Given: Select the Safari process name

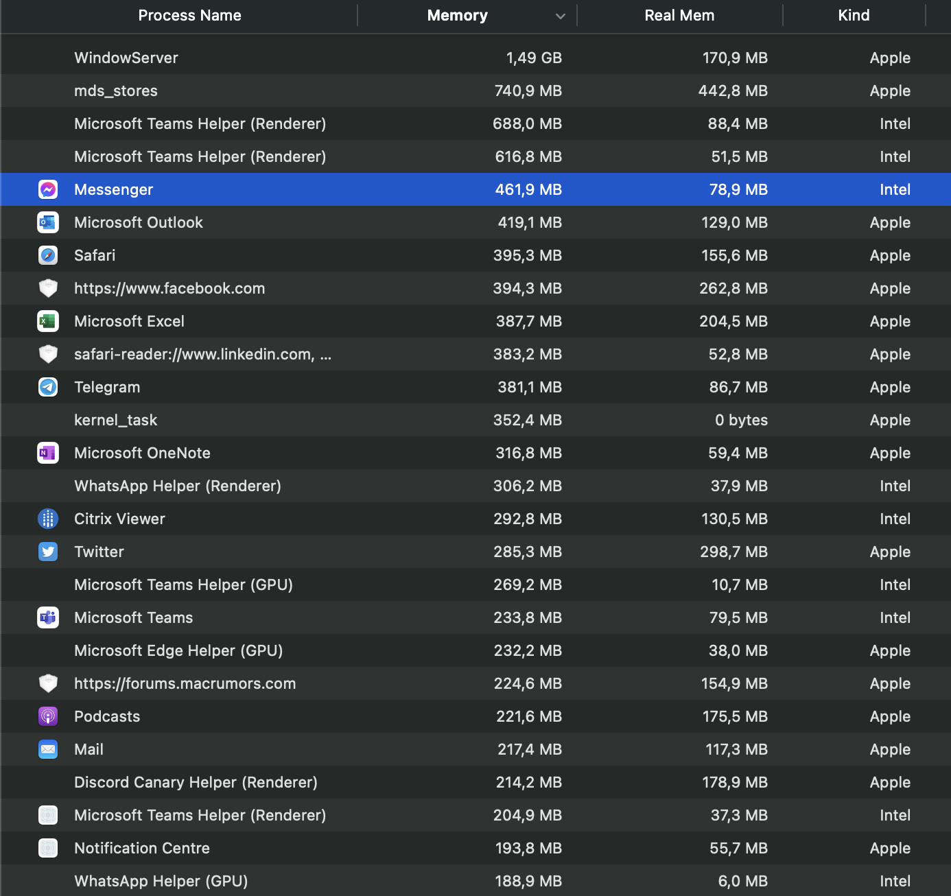Looking at the screenshot, I should pyautogui.click(x=95, y=255).
